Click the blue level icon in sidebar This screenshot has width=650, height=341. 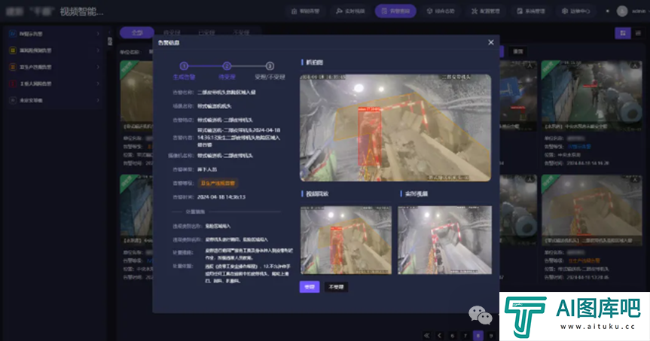[13, 34]
